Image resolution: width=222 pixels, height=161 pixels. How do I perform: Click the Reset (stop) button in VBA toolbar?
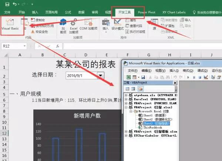click(200, 77)
